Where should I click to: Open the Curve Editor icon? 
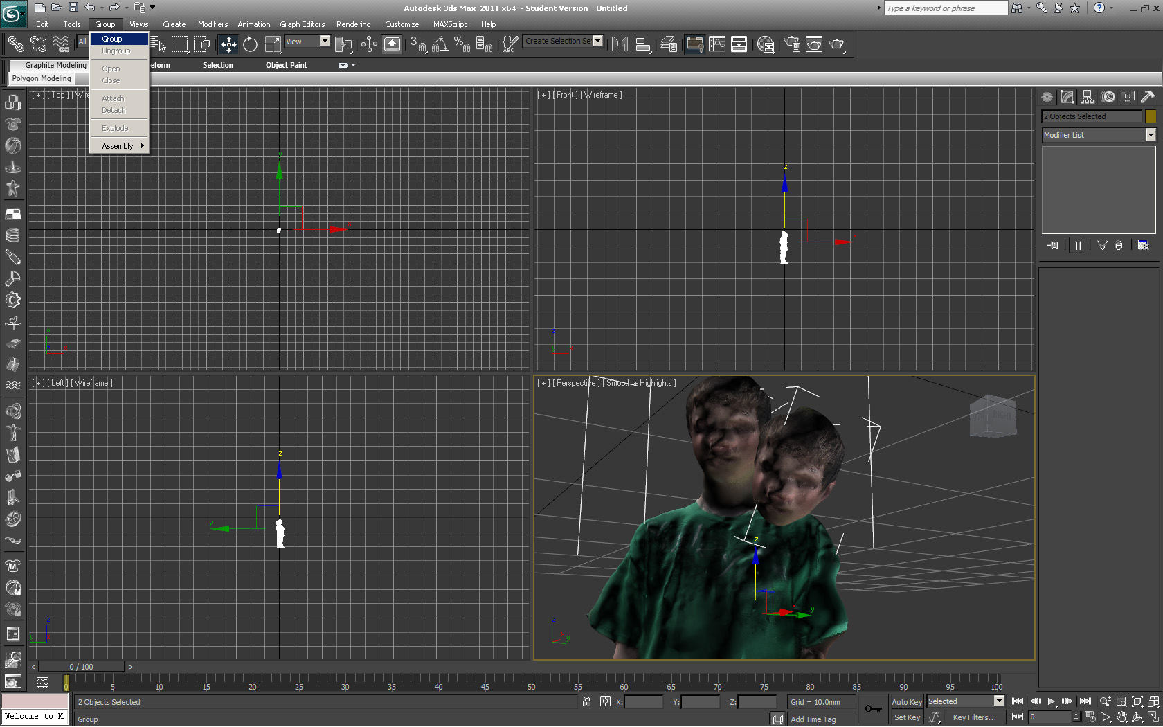[x=717, y=44]
